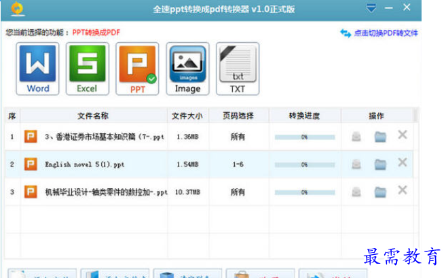Open converted file for row 1

click(356, 137)
